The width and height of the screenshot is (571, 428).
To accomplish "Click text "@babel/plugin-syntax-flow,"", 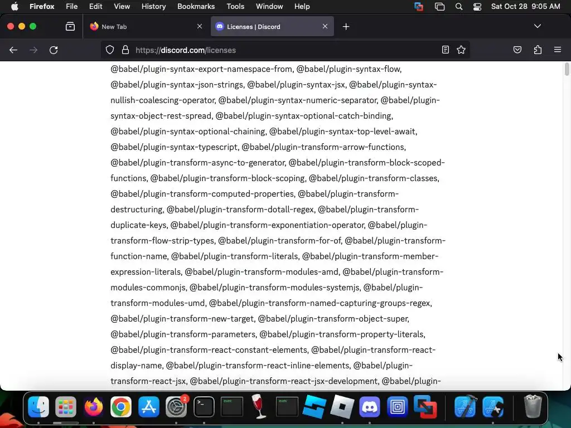I will tap(349, 69).
